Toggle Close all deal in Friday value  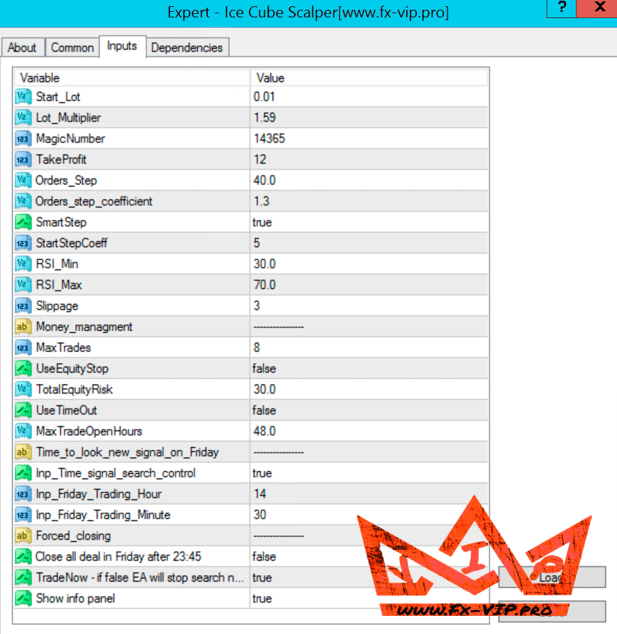point(264,557)
